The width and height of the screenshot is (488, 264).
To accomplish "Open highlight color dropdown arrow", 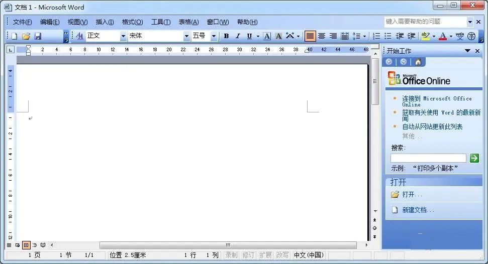I will tap(434, 36).
